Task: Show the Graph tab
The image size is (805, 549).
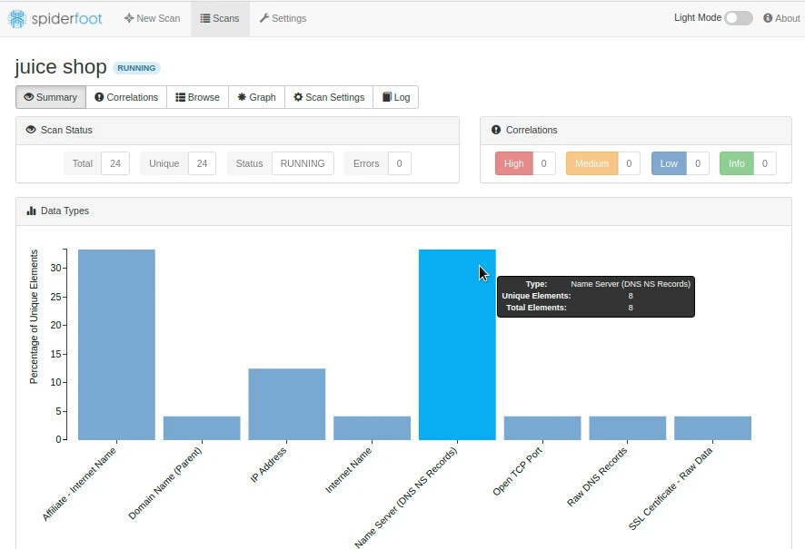Action: (256, 97)
